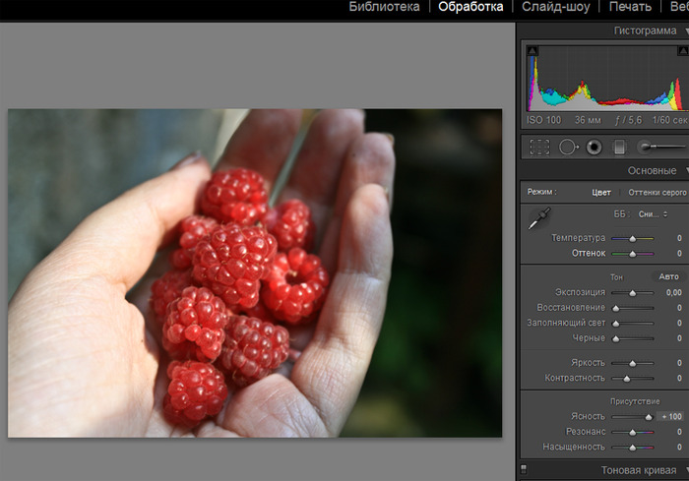Open the Печать module

click(x=630, y=7)
